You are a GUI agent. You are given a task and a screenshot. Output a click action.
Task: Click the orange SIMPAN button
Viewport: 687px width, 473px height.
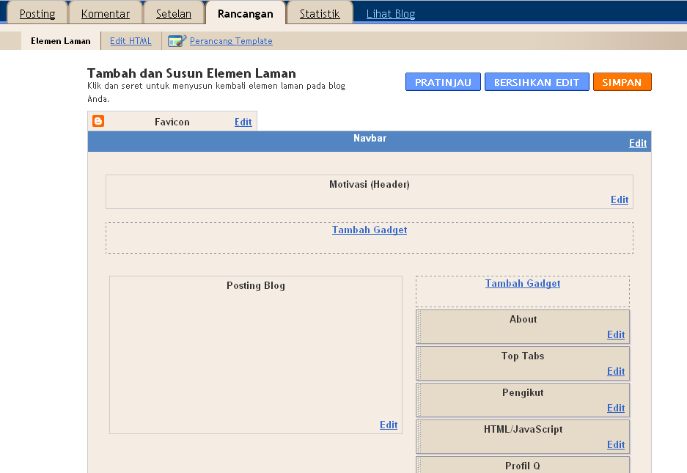pyautogui.click(x=622, y=82)
